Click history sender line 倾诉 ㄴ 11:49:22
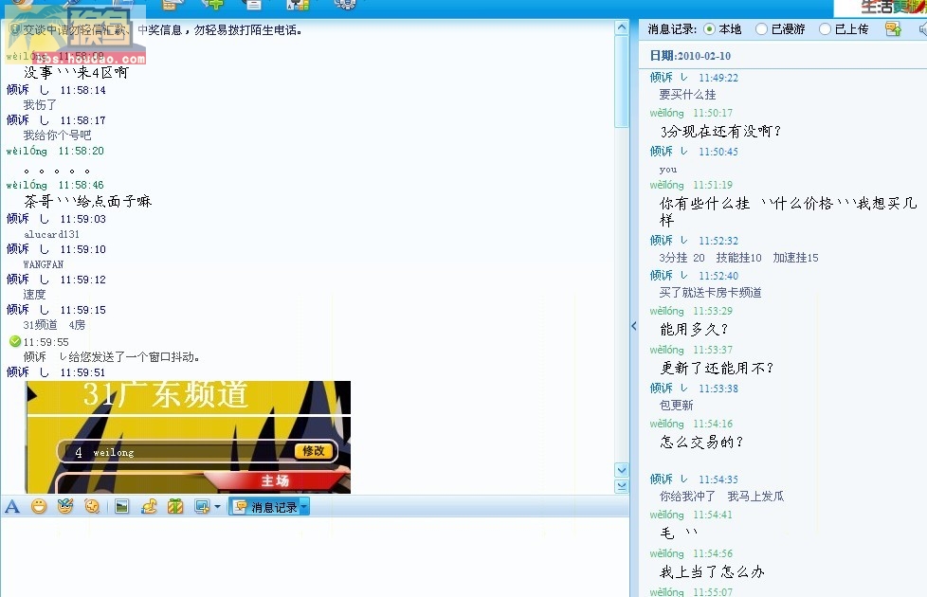Screen dimensions: 927x597 pyautogui.click(x=694, y=78)
